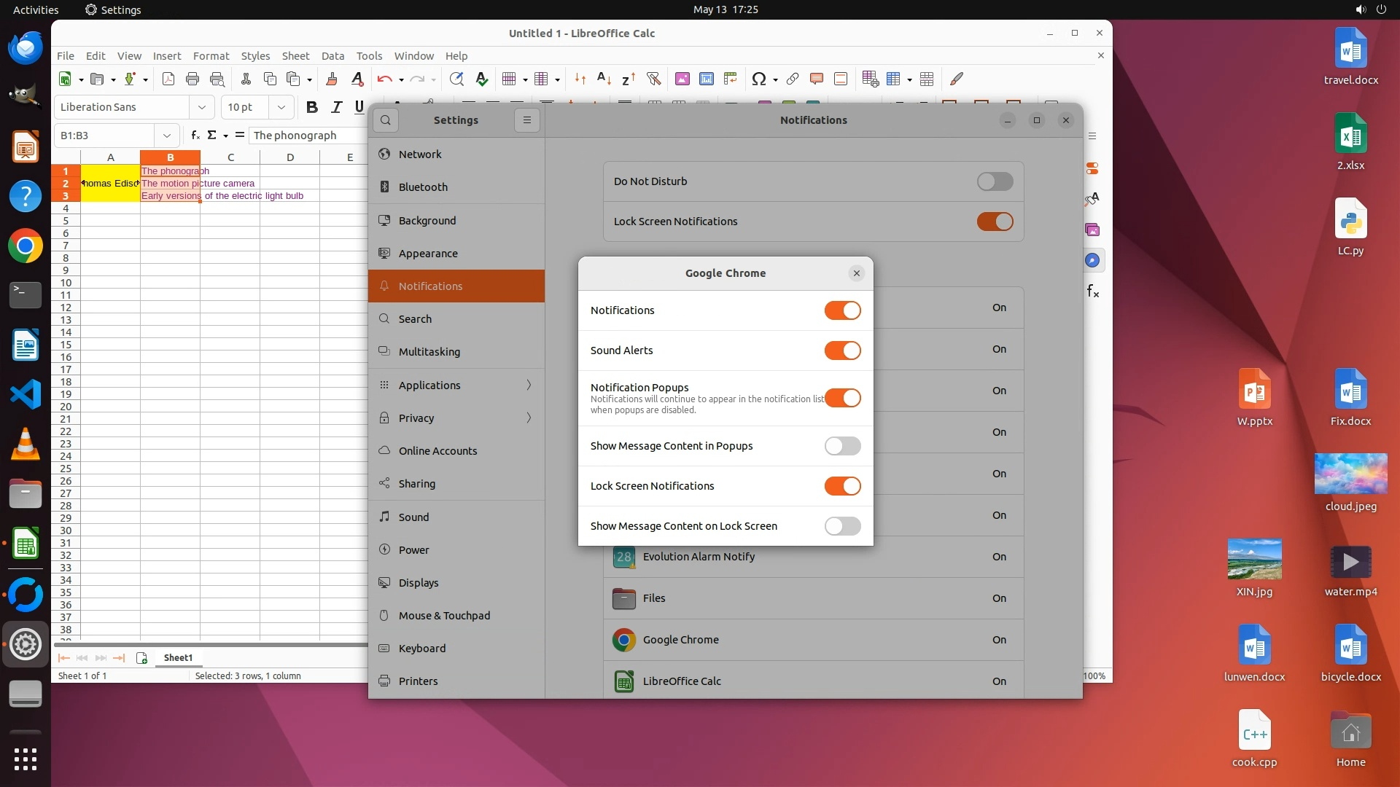The width and height of the screenshot is (1400, 787).
Task: Click the Italic formatting icon
Action: pos(336,107)
